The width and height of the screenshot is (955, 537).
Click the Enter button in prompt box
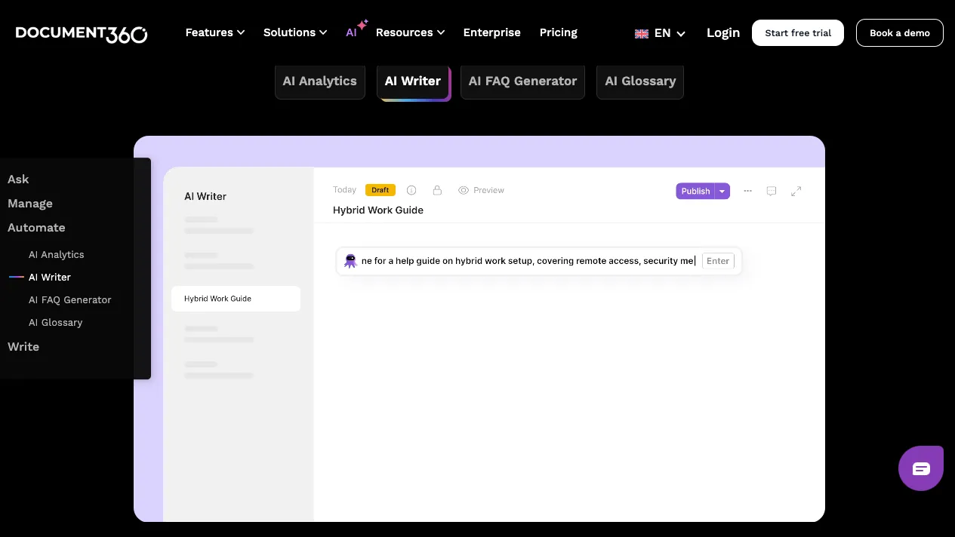718,261
